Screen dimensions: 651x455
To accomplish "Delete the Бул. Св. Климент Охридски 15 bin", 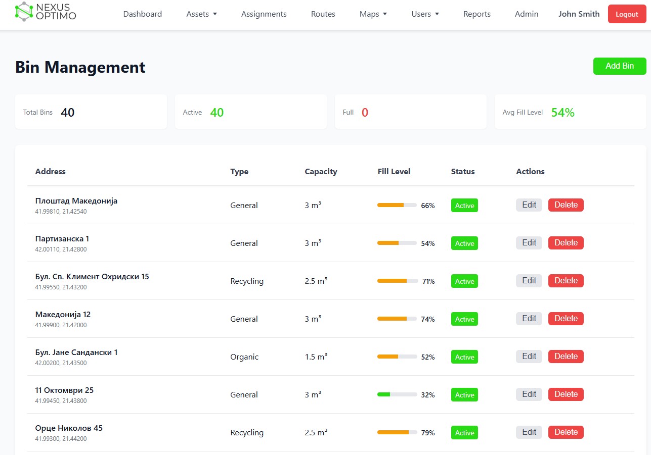I will click(566, 281).
